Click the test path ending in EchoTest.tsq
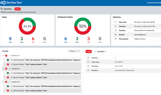161x95 pixels. pos(18,12)
